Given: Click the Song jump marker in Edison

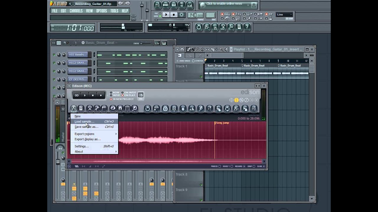Looking at the screenshot, I should pyautogui.click(x=222, y=123).
